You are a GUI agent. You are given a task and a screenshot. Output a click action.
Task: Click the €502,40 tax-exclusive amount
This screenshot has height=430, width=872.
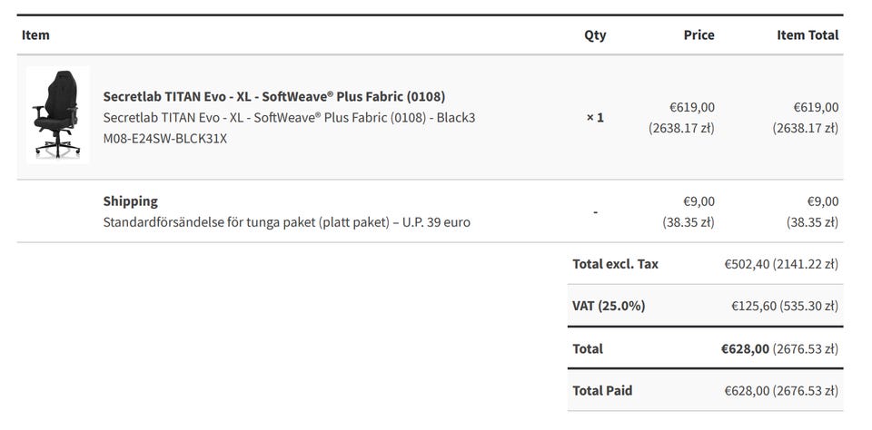pos(746,264)
